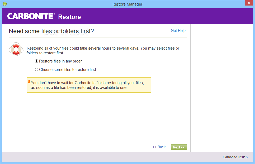Click the Restore label in purple header

[x=70, y=17]
